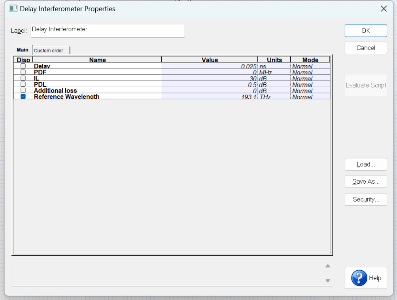
Task: Select the PDL value cell
Action: [x=210, y=84]
